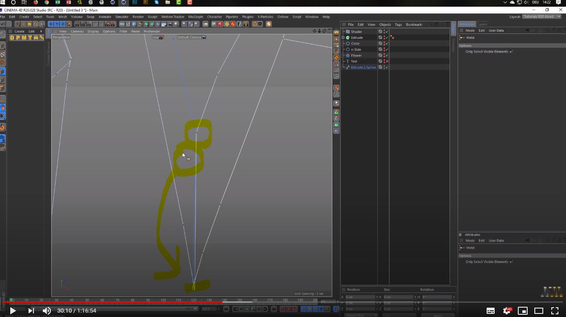Open upper Attributes Mode menu
Screen dimensions: 566x317
click(x=470, y=30)
